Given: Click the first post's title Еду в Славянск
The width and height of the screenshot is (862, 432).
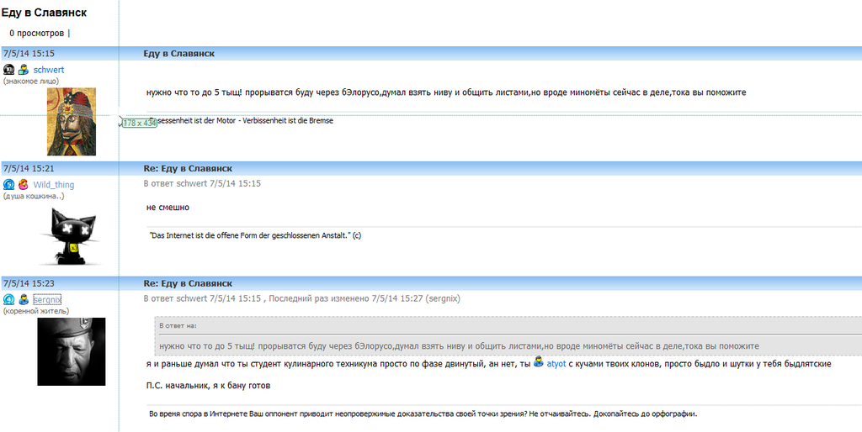Looking at the screenshot, I should pos(178,53).
